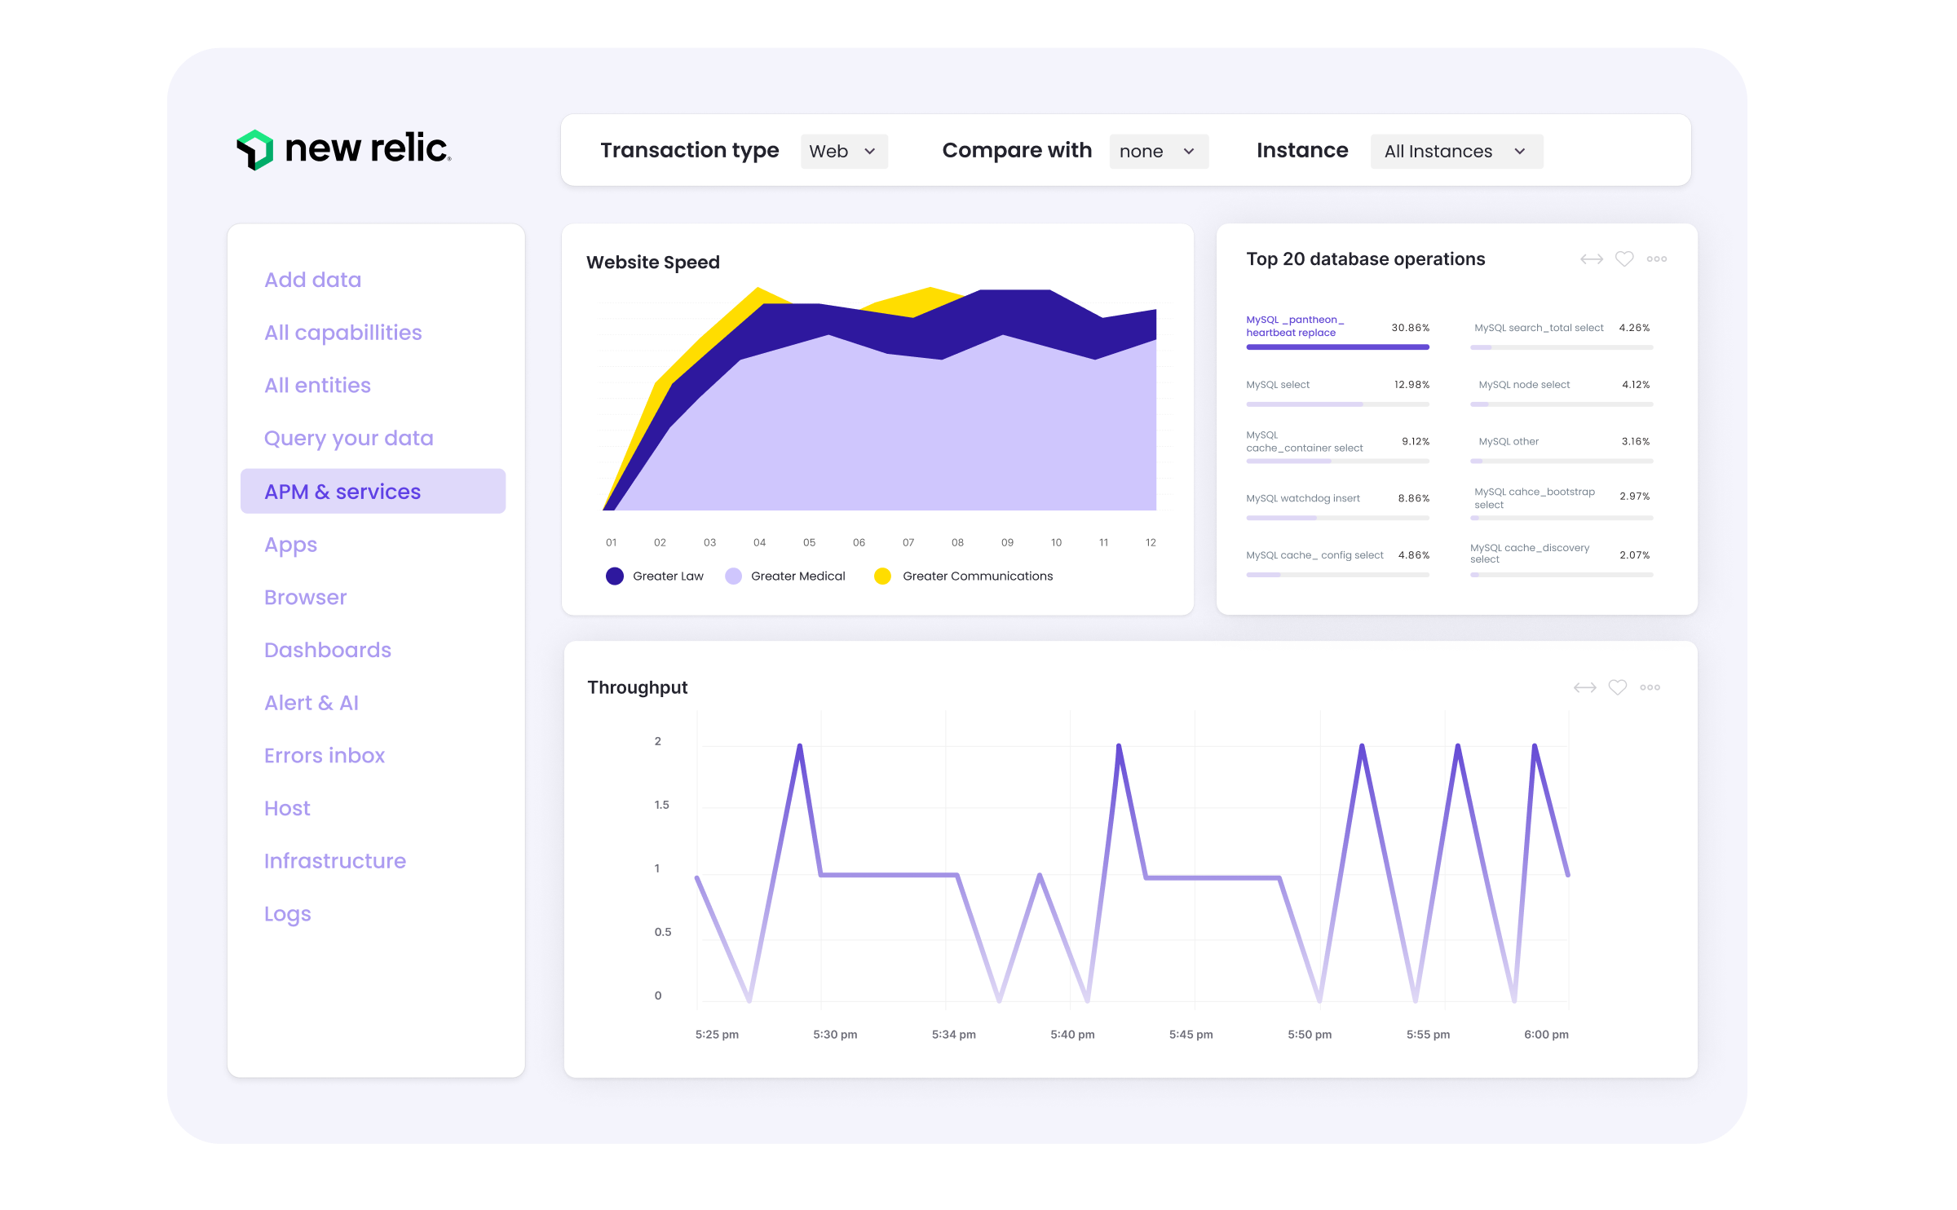1957x1210 pixels.
Task: Open the Transaction type Web dropdown
Action: [843, 152]
